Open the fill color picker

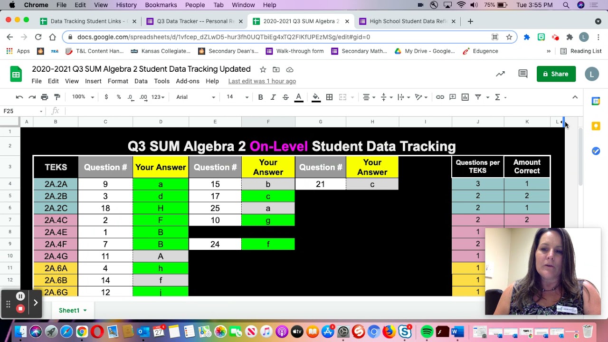(x=316, y=97)
